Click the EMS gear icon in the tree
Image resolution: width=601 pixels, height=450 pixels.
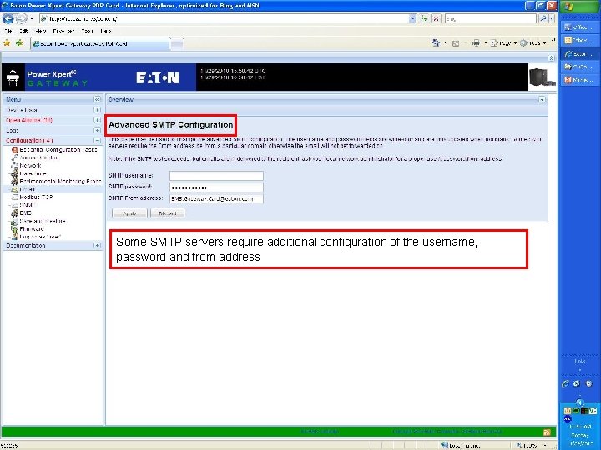tap(14, 212)
